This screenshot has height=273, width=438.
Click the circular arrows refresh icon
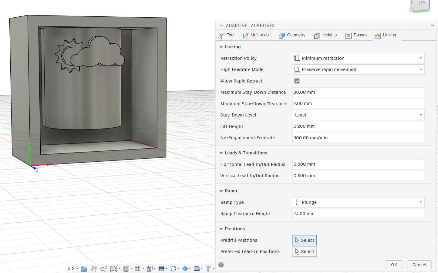(173, 269)
